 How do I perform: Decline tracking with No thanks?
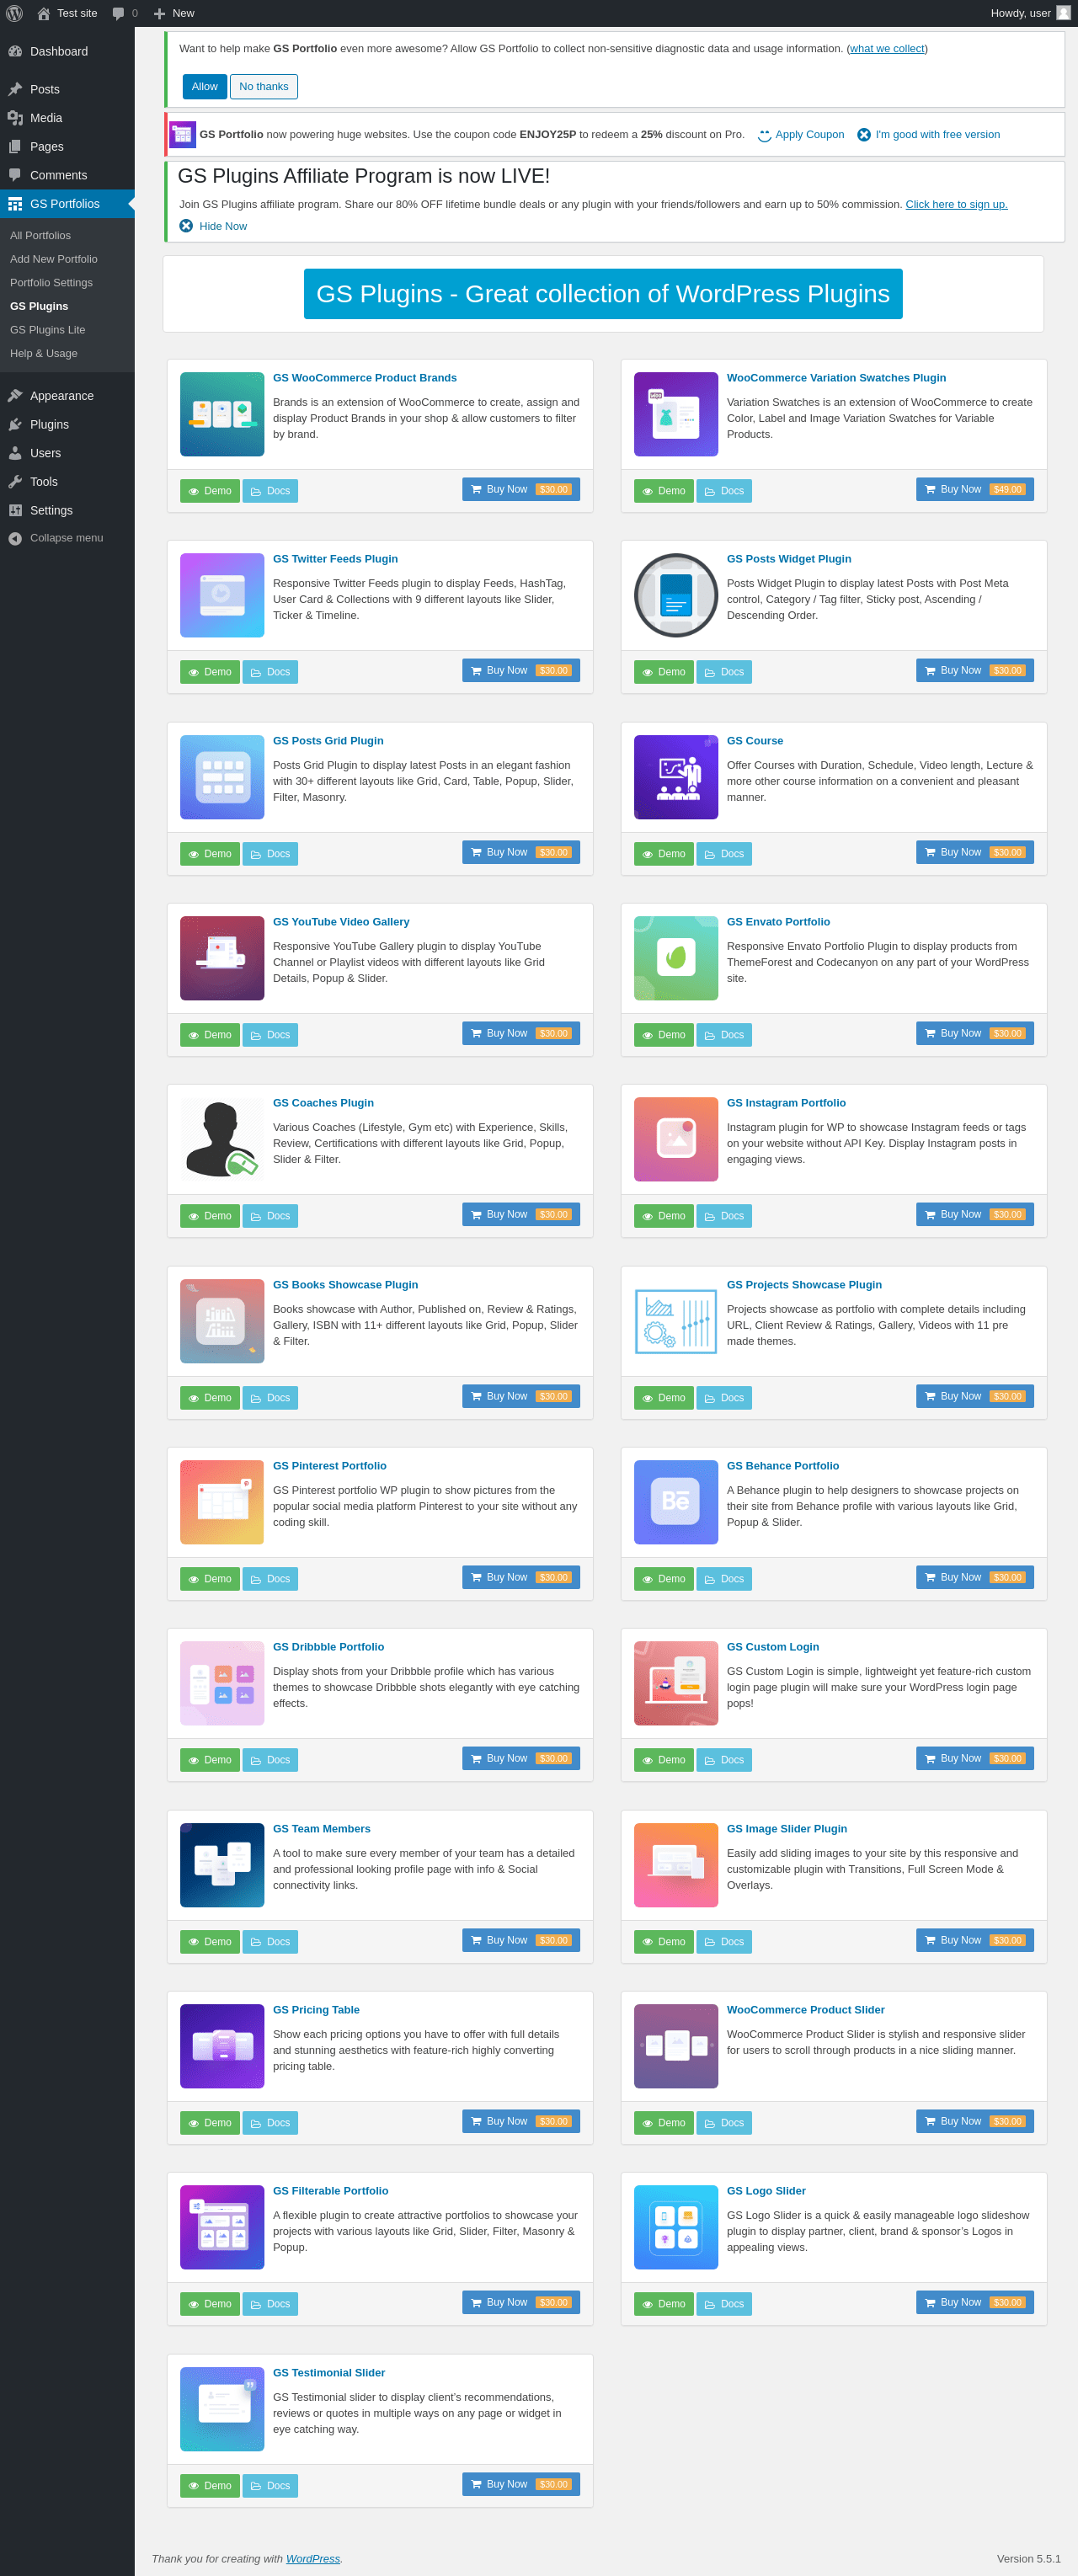coord(264,87)
